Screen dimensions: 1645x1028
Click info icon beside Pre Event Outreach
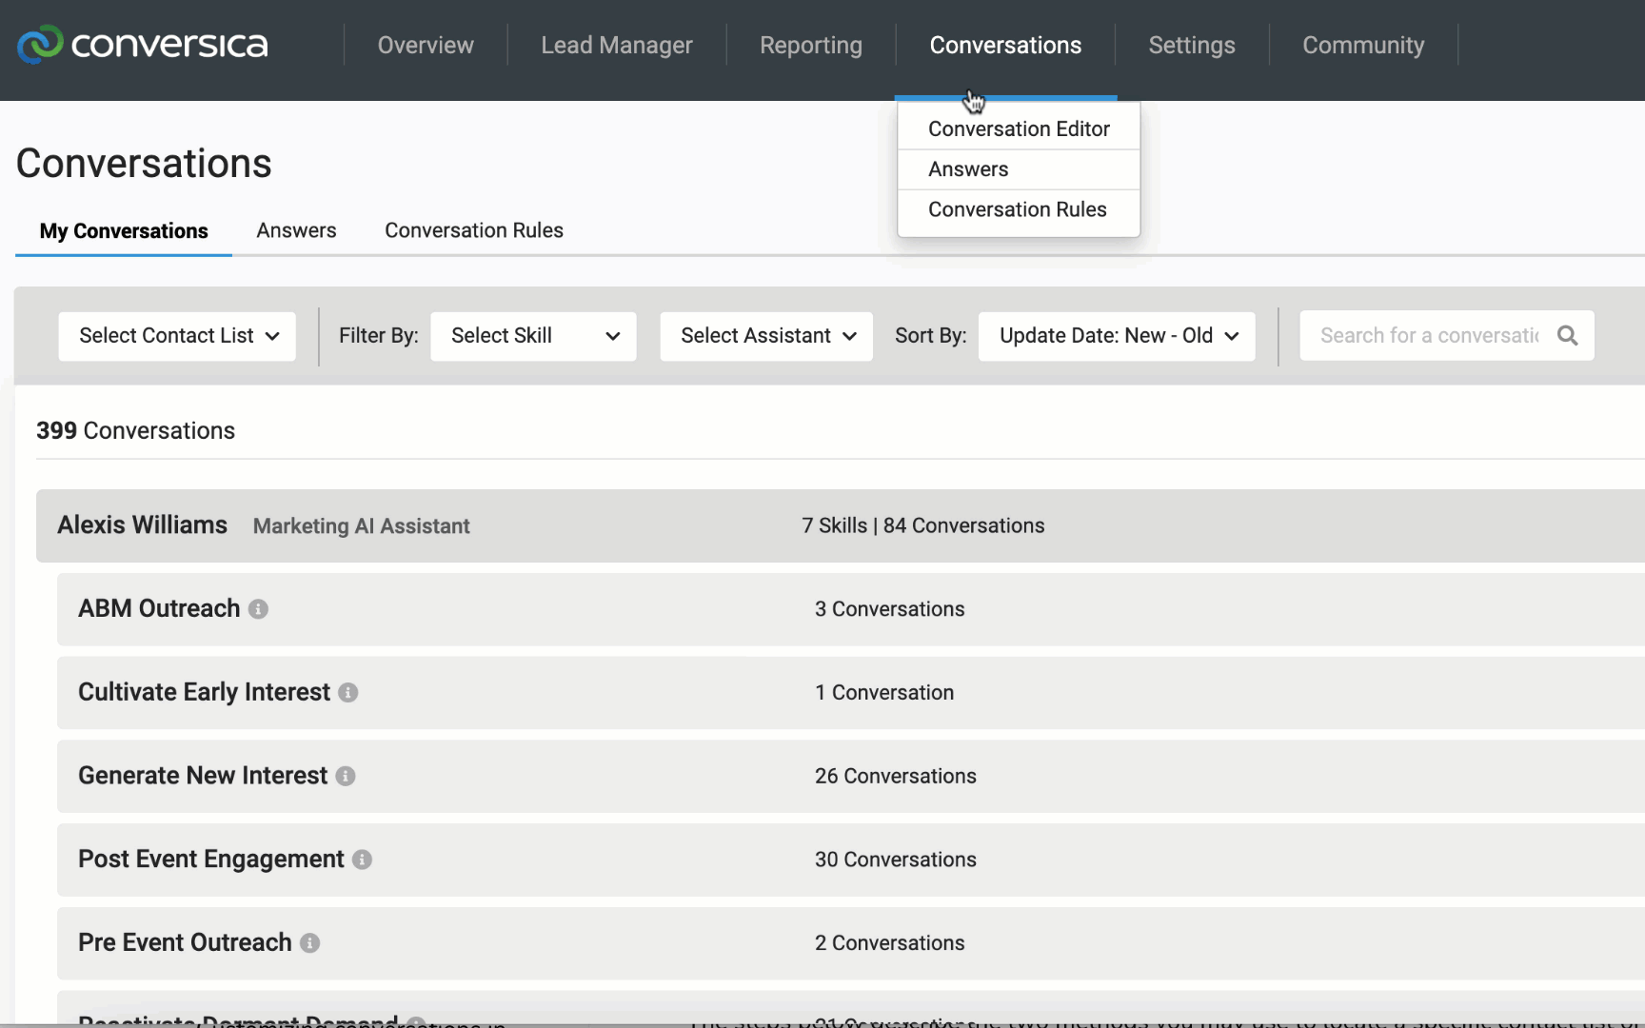(309, 943)
